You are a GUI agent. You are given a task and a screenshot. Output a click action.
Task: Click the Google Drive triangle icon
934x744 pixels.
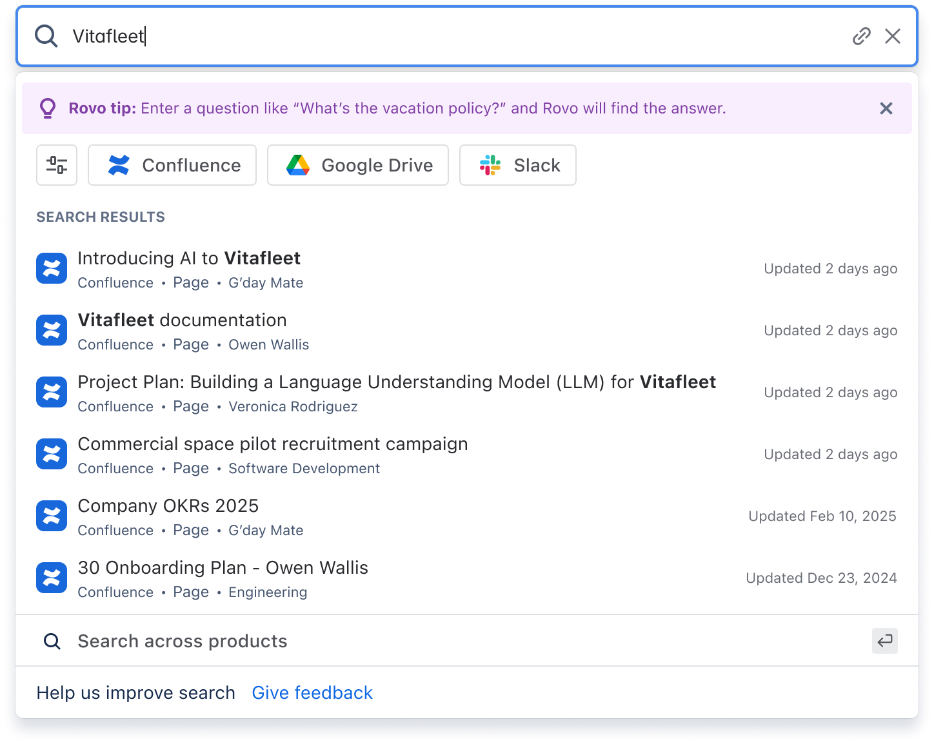point(297,165)
